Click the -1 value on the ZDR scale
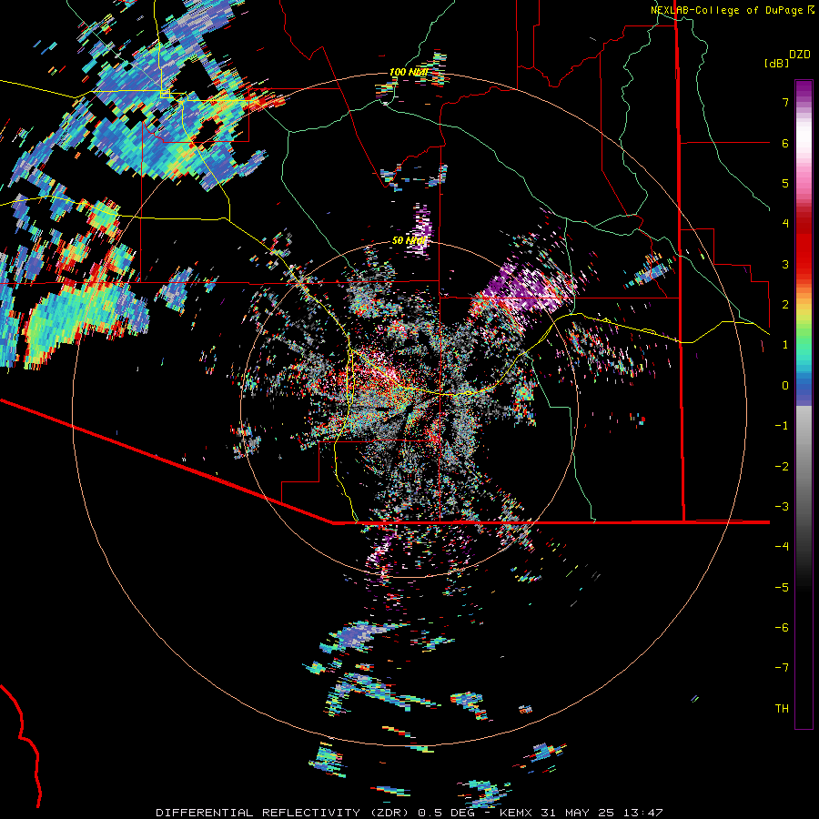819x819 pixels. [782, 426]
